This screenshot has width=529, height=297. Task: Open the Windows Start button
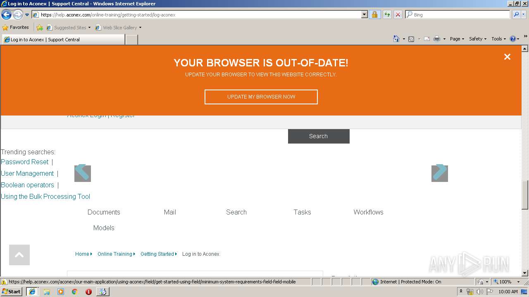12,292
